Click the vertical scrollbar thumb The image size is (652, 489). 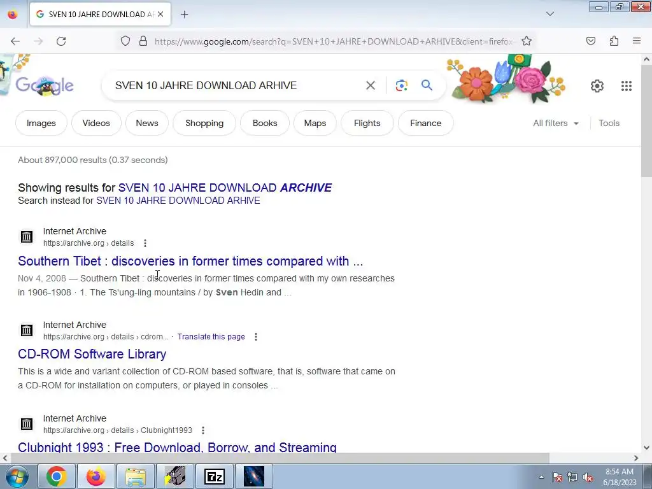point(646,120)
